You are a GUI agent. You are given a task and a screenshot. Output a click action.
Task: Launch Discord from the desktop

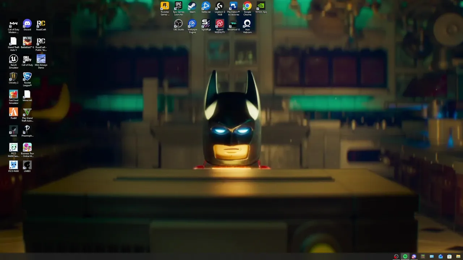27,25
